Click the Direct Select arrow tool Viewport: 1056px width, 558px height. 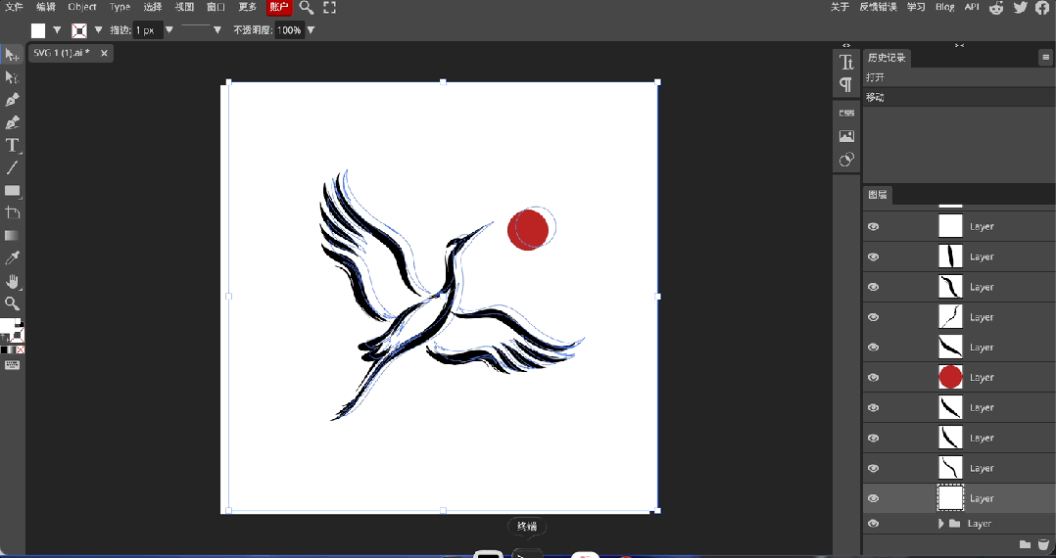point(12,77)
